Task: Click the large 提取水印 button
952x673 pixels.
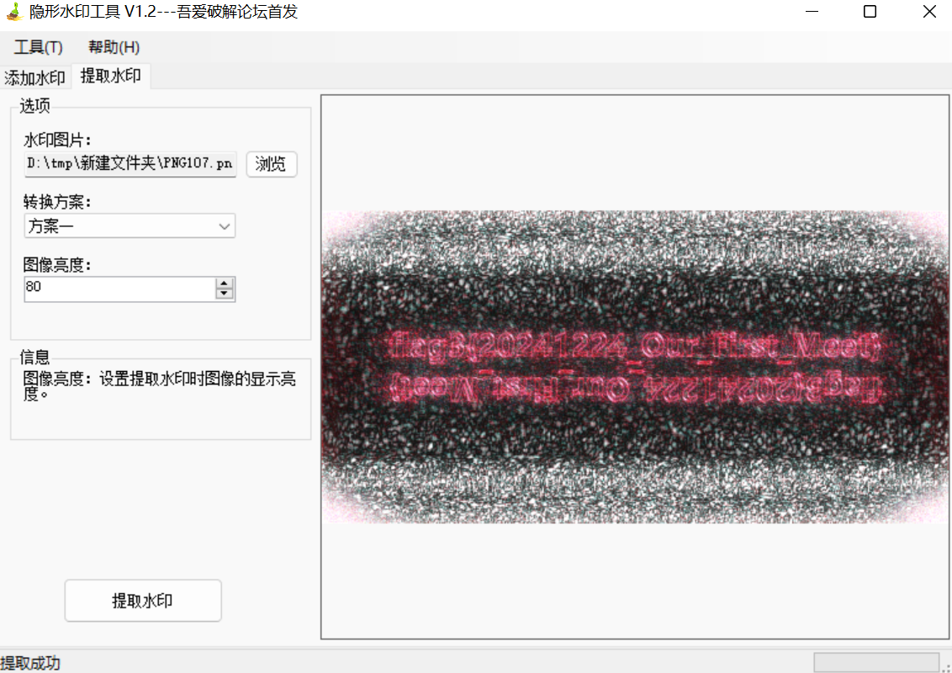Action: pos(143,601)
